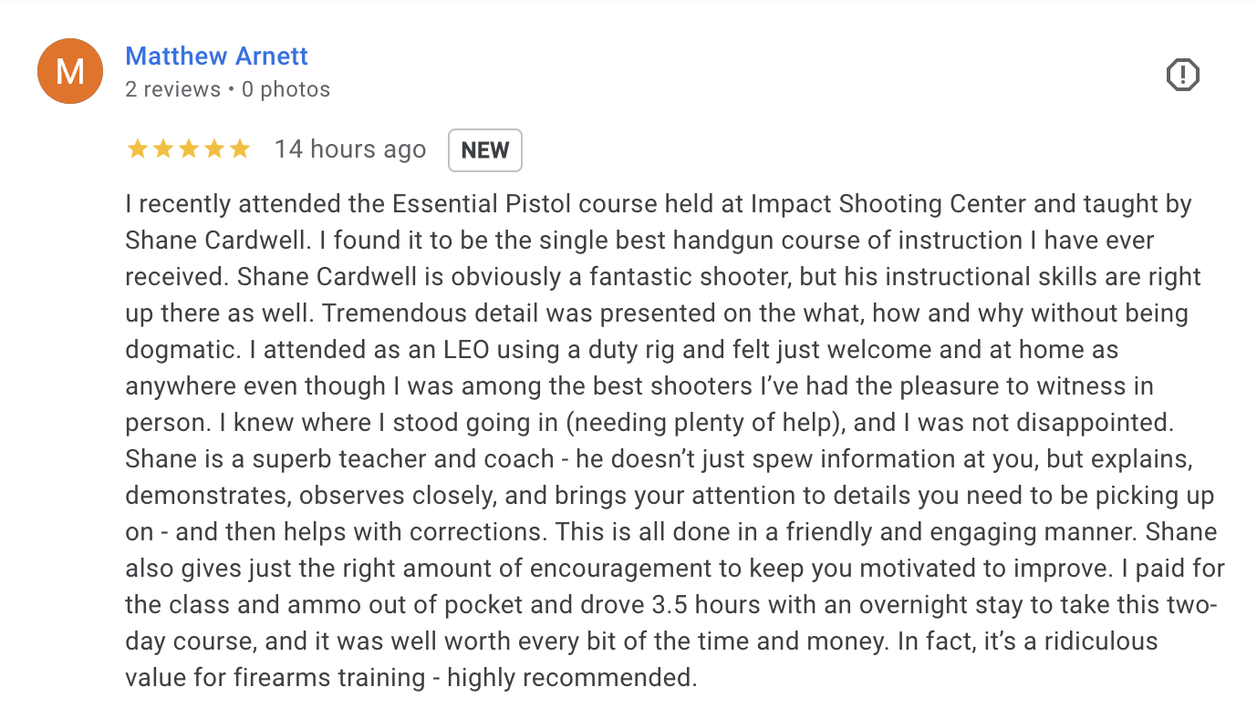Screen dimensions: 1257x718
Task: Open Matthew Arnett's profile link
Action: (216, 56)
